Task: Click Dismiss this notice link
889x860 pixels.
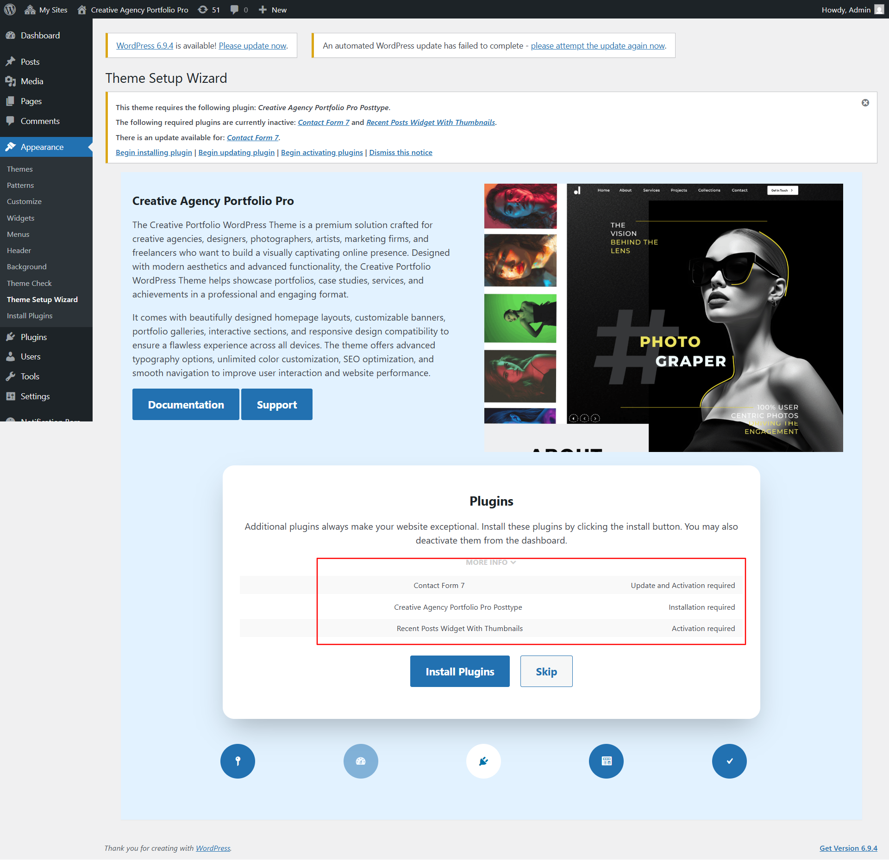Action: (x=401, y=153)
